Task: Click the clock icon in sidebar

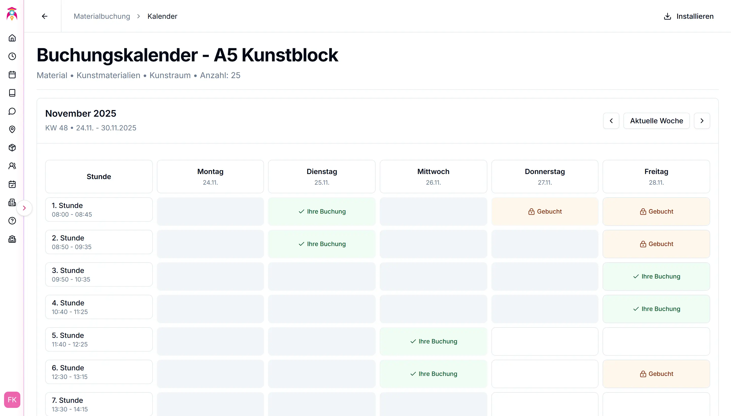Action: 12,56
